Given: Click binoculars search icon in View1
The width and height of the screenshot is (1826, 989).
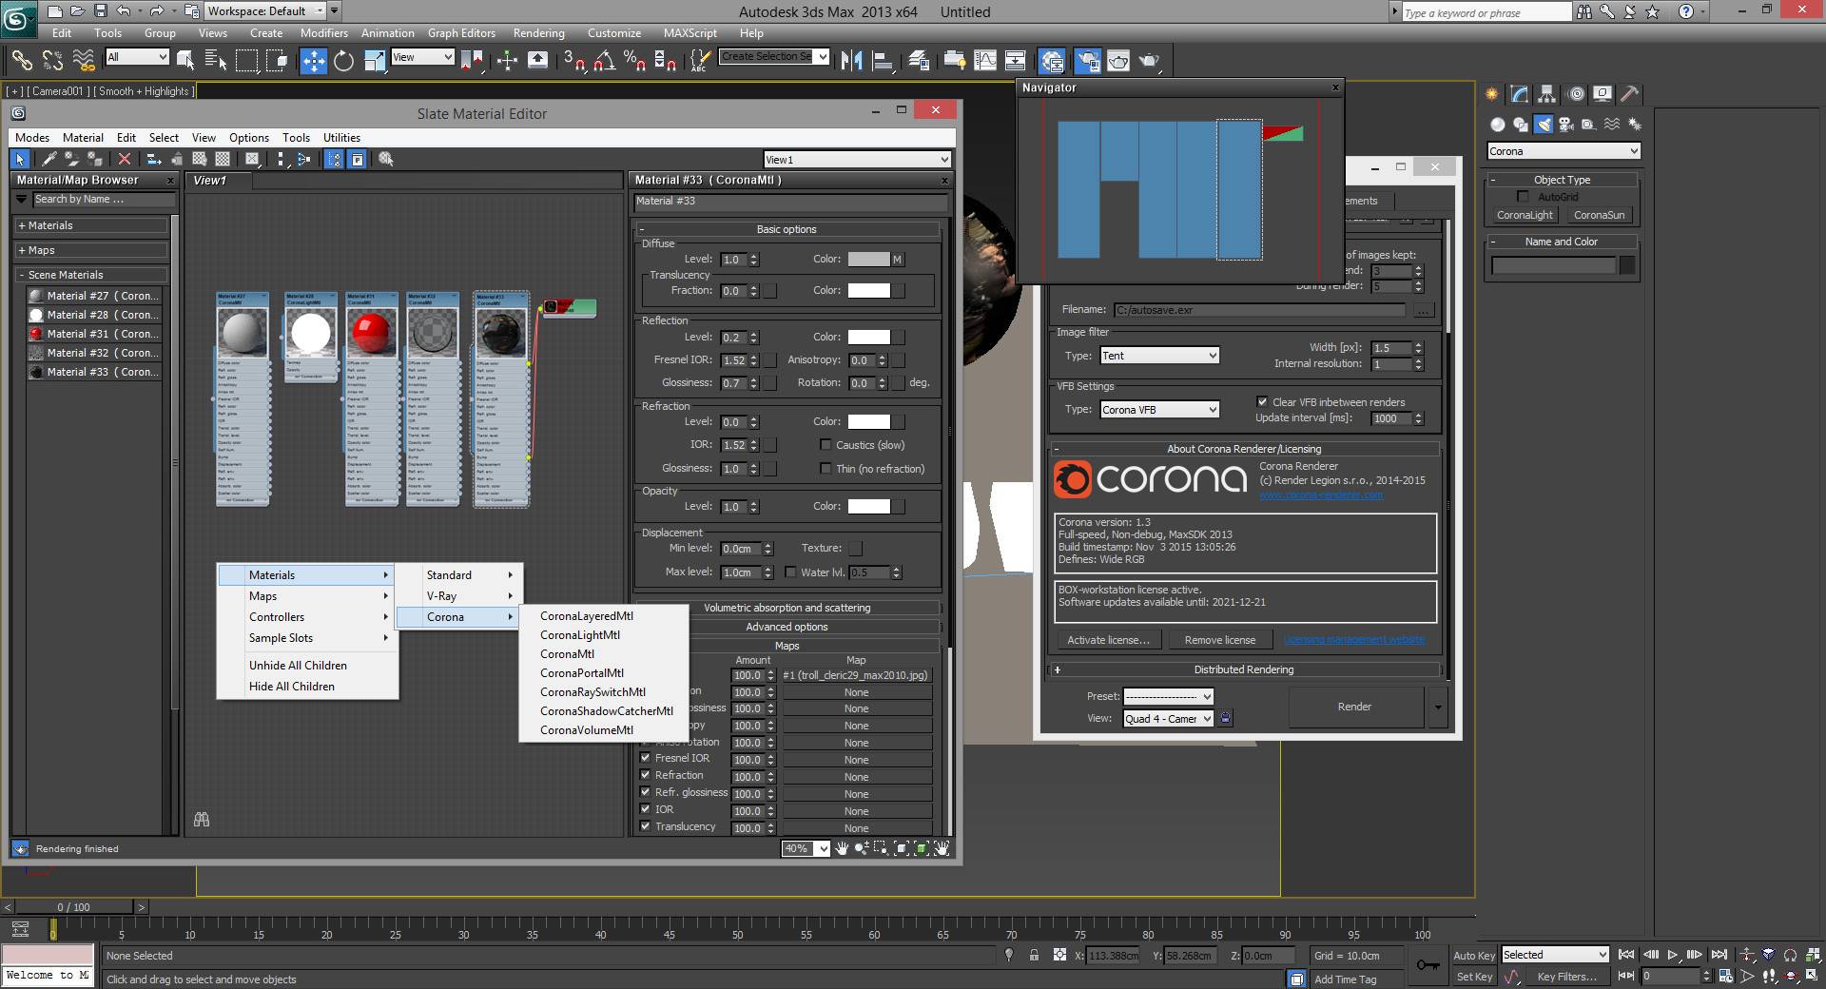Looking at the screenshot, I should click(201, 819).
